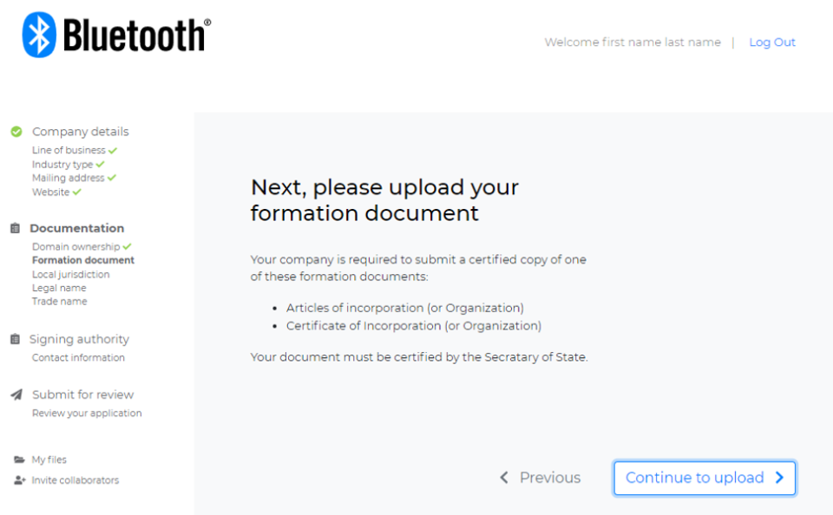Select the Domain ownership step
The height and width of the screenshot is (515, 833).
(76, 247)
